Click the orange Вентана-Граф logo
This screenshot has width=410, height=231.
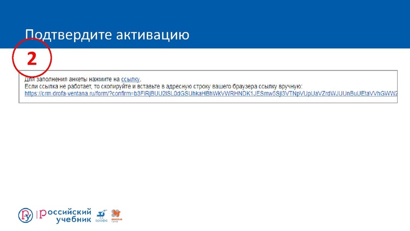point(116,216)
